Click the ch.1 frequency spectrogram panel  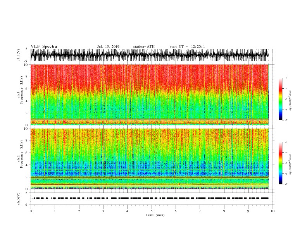click(149, 94)
